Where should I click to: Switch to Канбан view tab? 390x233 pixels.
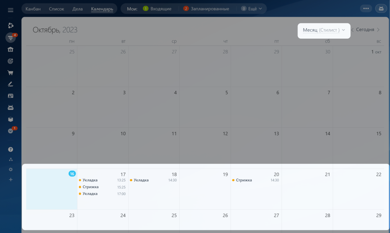[x=33, y=9]
